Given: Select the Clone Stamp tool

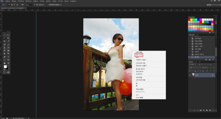Looking at the screenshot, I should tap(4, 48).
